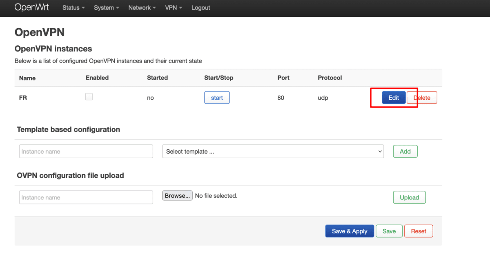Screen dimensions: 490x262
Task: Click the OpenVPN instances heading
Action: 53,49
